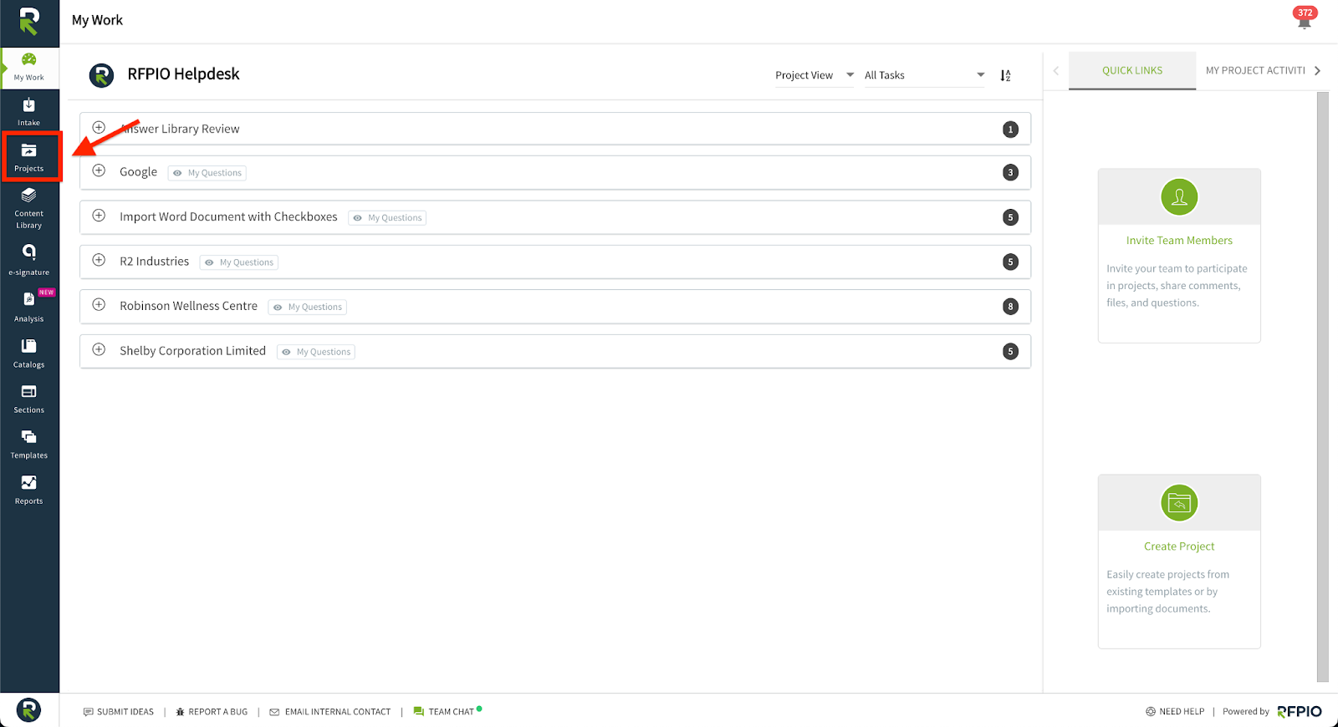Click the RFPIO Helpdesk logo icon
The height and width of the screenshot is (727, 1338).
[101, 75]
